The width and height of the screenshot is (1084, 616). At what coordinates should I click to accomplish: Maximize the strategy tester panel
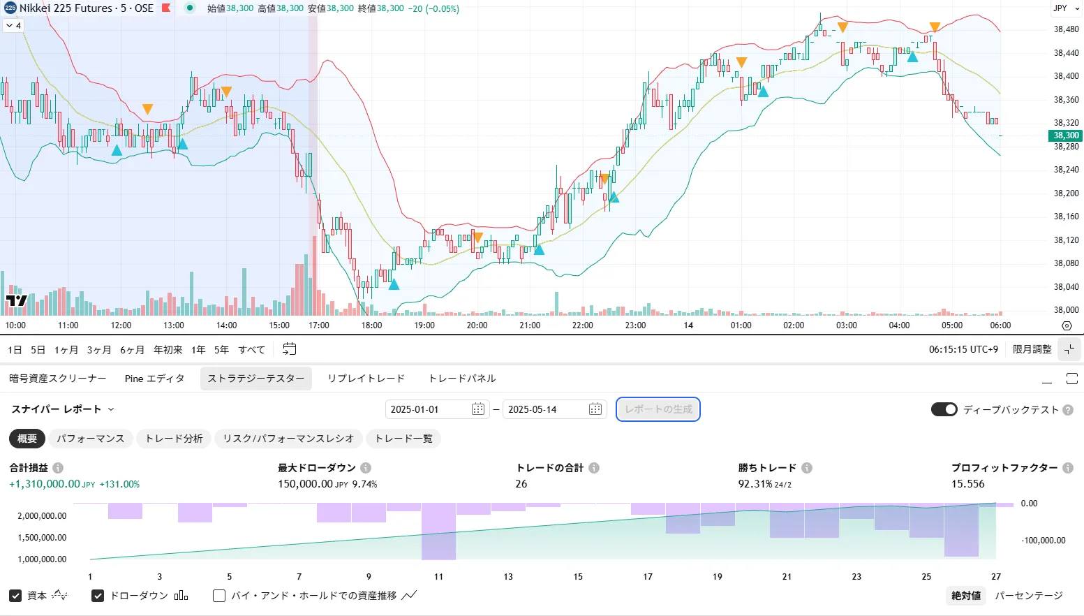point(1072,379)
